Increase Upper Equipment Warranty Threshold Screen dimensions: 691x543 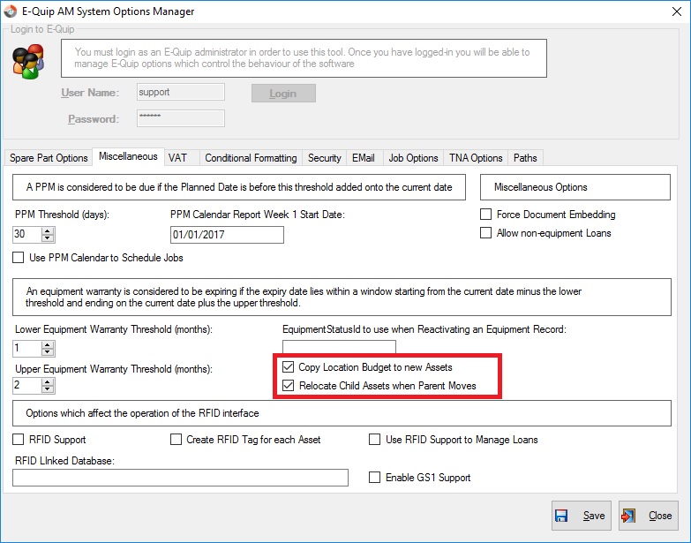(x=48, y=381)
